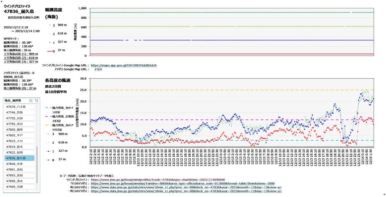Click the wind speed legend entry 3 909 m
The width and height of the screenshot is (386, 197).
[56, 134]
